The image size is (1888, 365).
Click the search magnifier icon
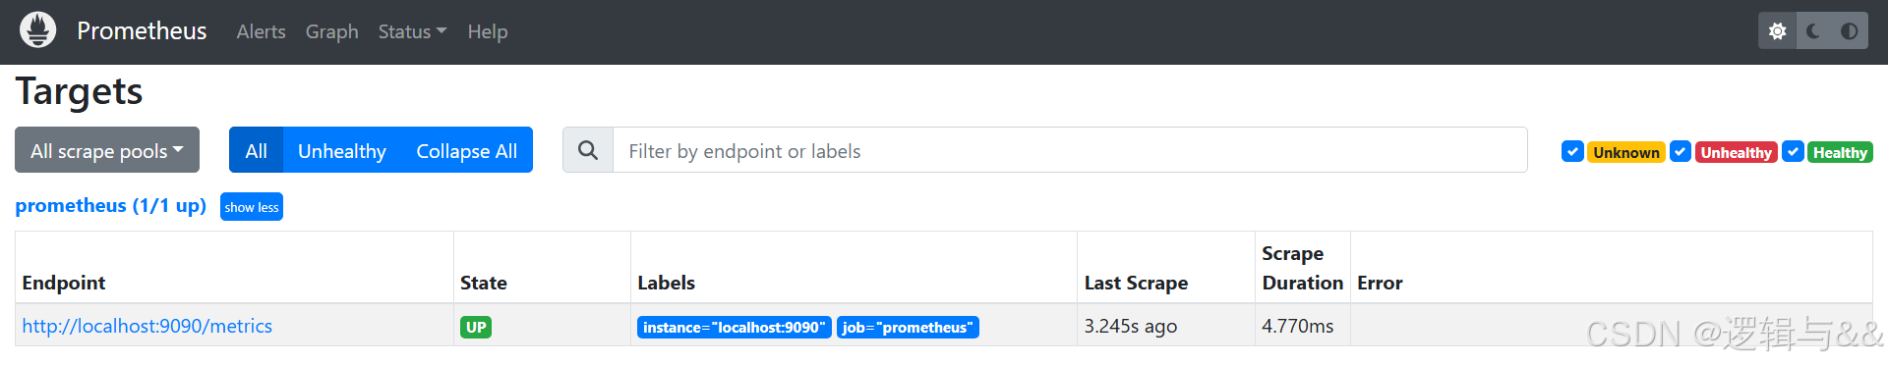click(588, 150)
